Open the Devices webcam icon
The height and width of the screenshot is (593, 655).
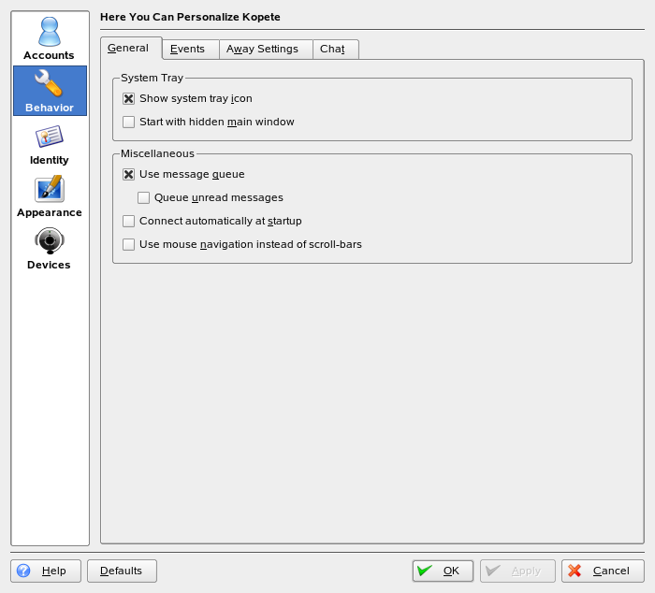pos(50,241)
